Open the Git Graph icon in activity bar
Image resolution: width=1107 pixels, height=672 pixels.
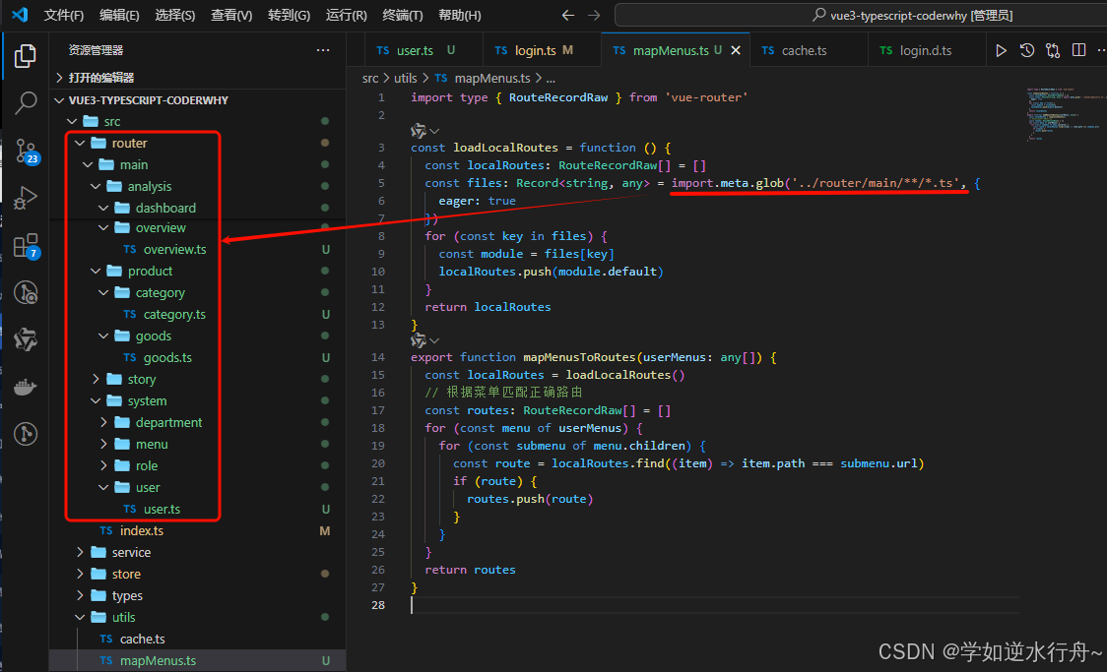(x=26, y=434)
